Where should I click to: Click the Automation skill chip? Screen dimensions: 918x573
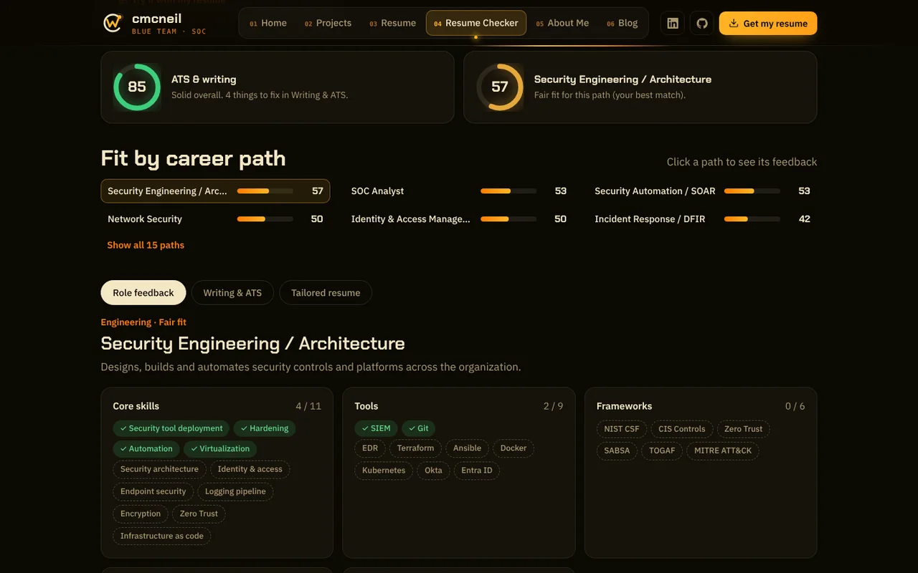click(146, 449)
